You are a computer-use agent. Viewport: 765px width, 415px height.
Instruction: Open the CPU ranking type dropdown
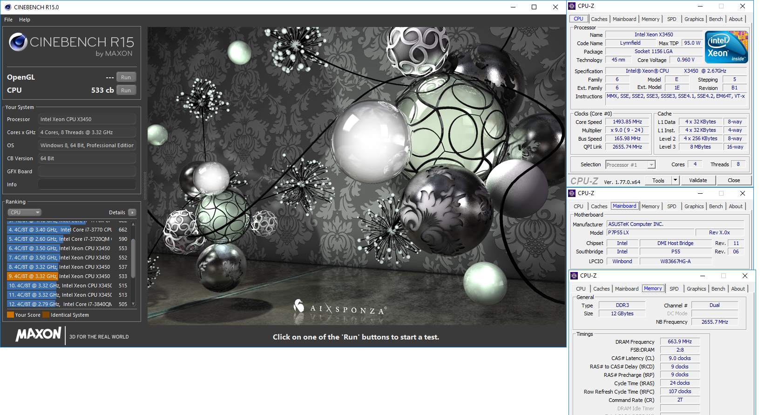25,212
